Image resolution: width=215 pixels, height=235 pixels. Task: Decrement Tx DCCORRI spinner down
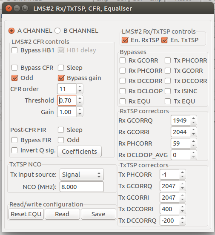182,211
